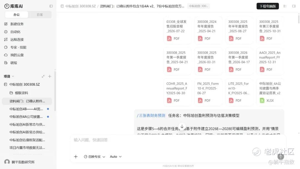Screen dimensions: 300x169
Task: Open COHR_2025_AnnualReport PDF attachment
Action: 177,92
